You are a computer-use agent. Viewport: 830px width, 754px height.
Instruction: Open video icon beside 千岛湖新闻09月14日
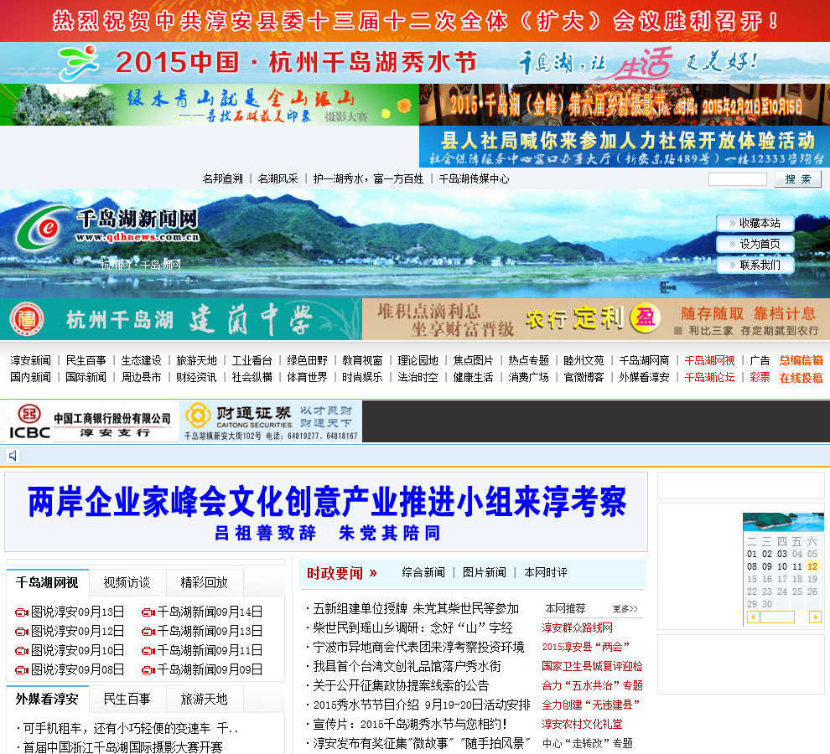pyautogui.click(x=148, y=612)
